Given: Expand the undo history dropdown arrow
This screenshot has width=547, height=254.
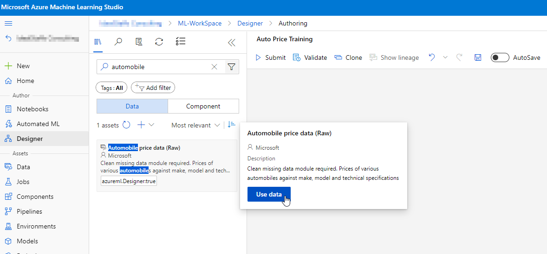Looking at the screenshot, I should click(445, 57).
